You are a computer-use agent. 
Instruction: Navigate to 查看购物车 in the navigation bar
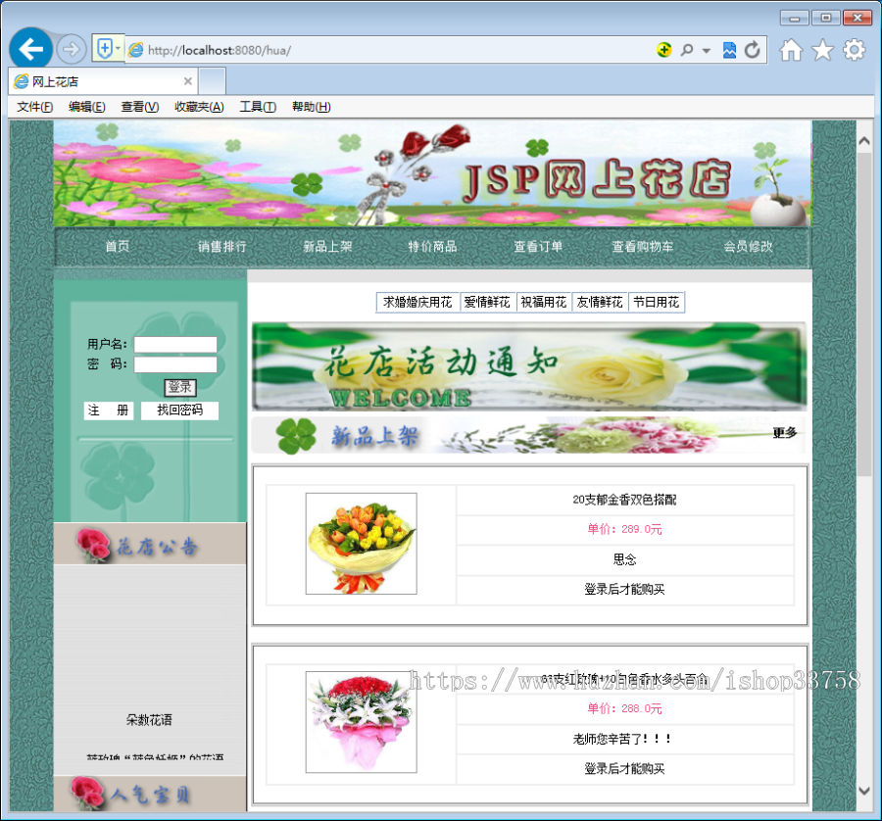click(x=645, y=247)
